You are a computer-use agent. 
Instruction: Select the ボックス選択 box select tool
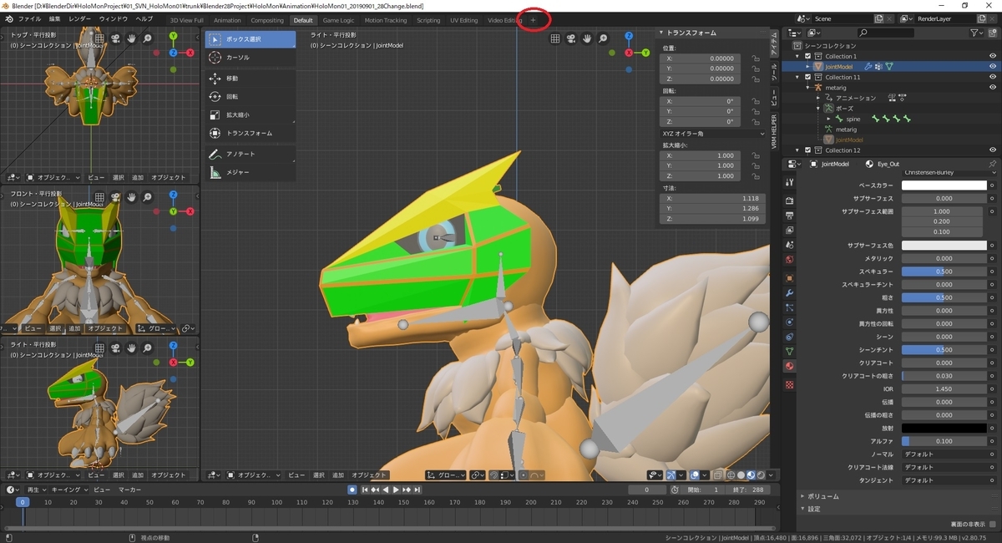click(250, 39)
